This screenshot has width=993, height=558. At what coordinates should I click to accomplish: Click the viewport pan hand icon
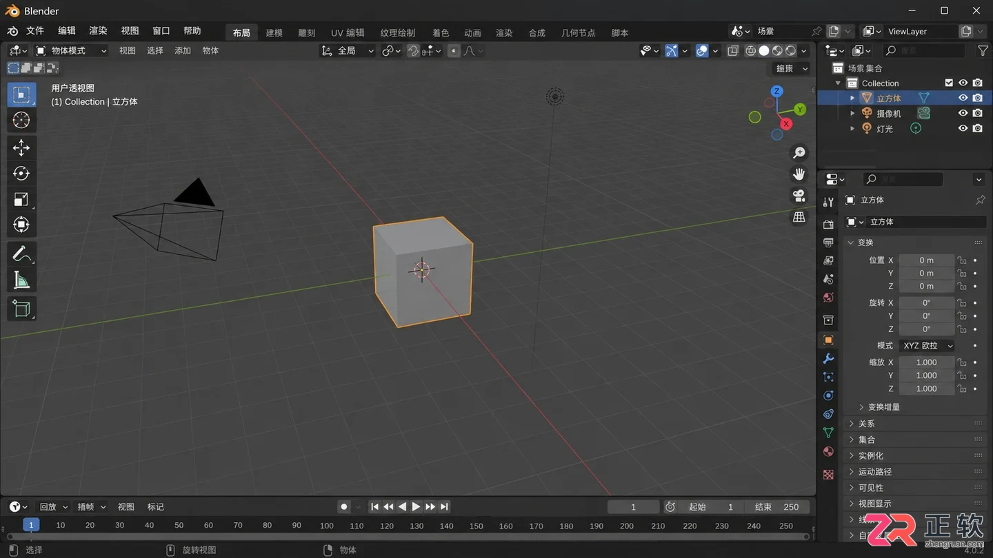(x=799, y=174)
